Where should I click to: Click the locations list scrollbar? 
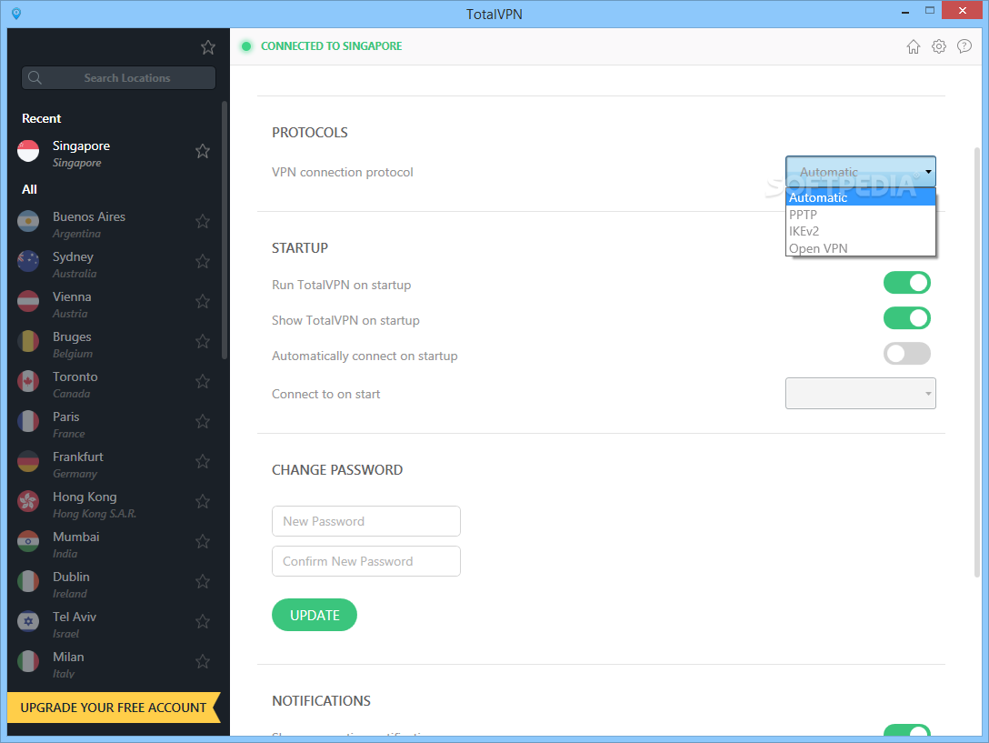tap(225, 230)
